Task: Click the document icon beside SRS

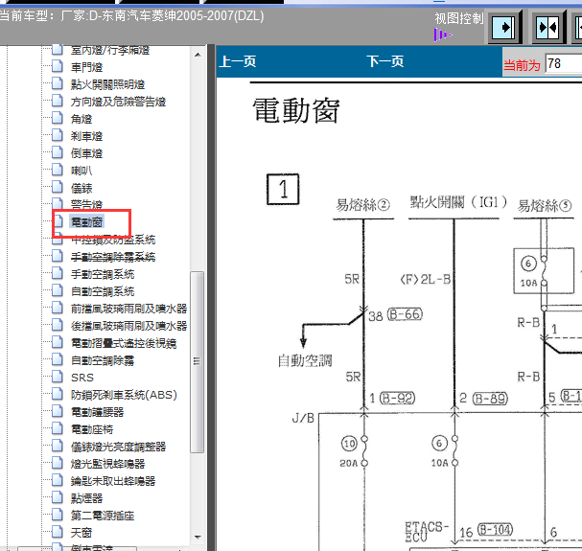Action: tap(58, 377)
